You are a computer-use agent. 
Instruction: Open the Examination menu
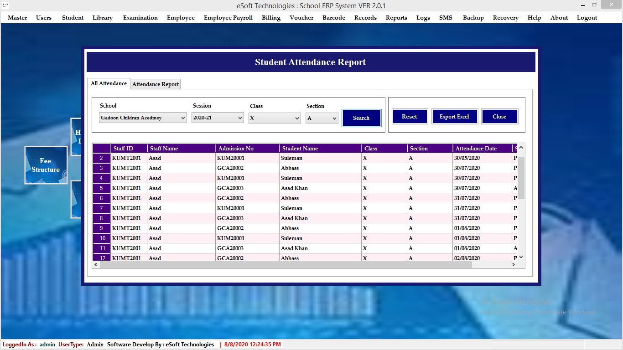(140, 18)
